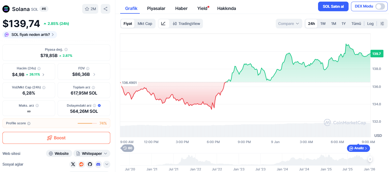Click the Discord community icon
Image resolution: width=389 pixels, height=172 pixels.
tap(98, 164)
